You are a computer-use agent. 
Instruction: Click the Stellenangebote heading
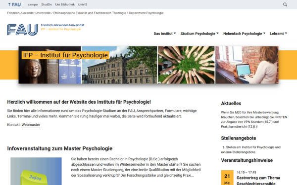[x=239, y=138]
